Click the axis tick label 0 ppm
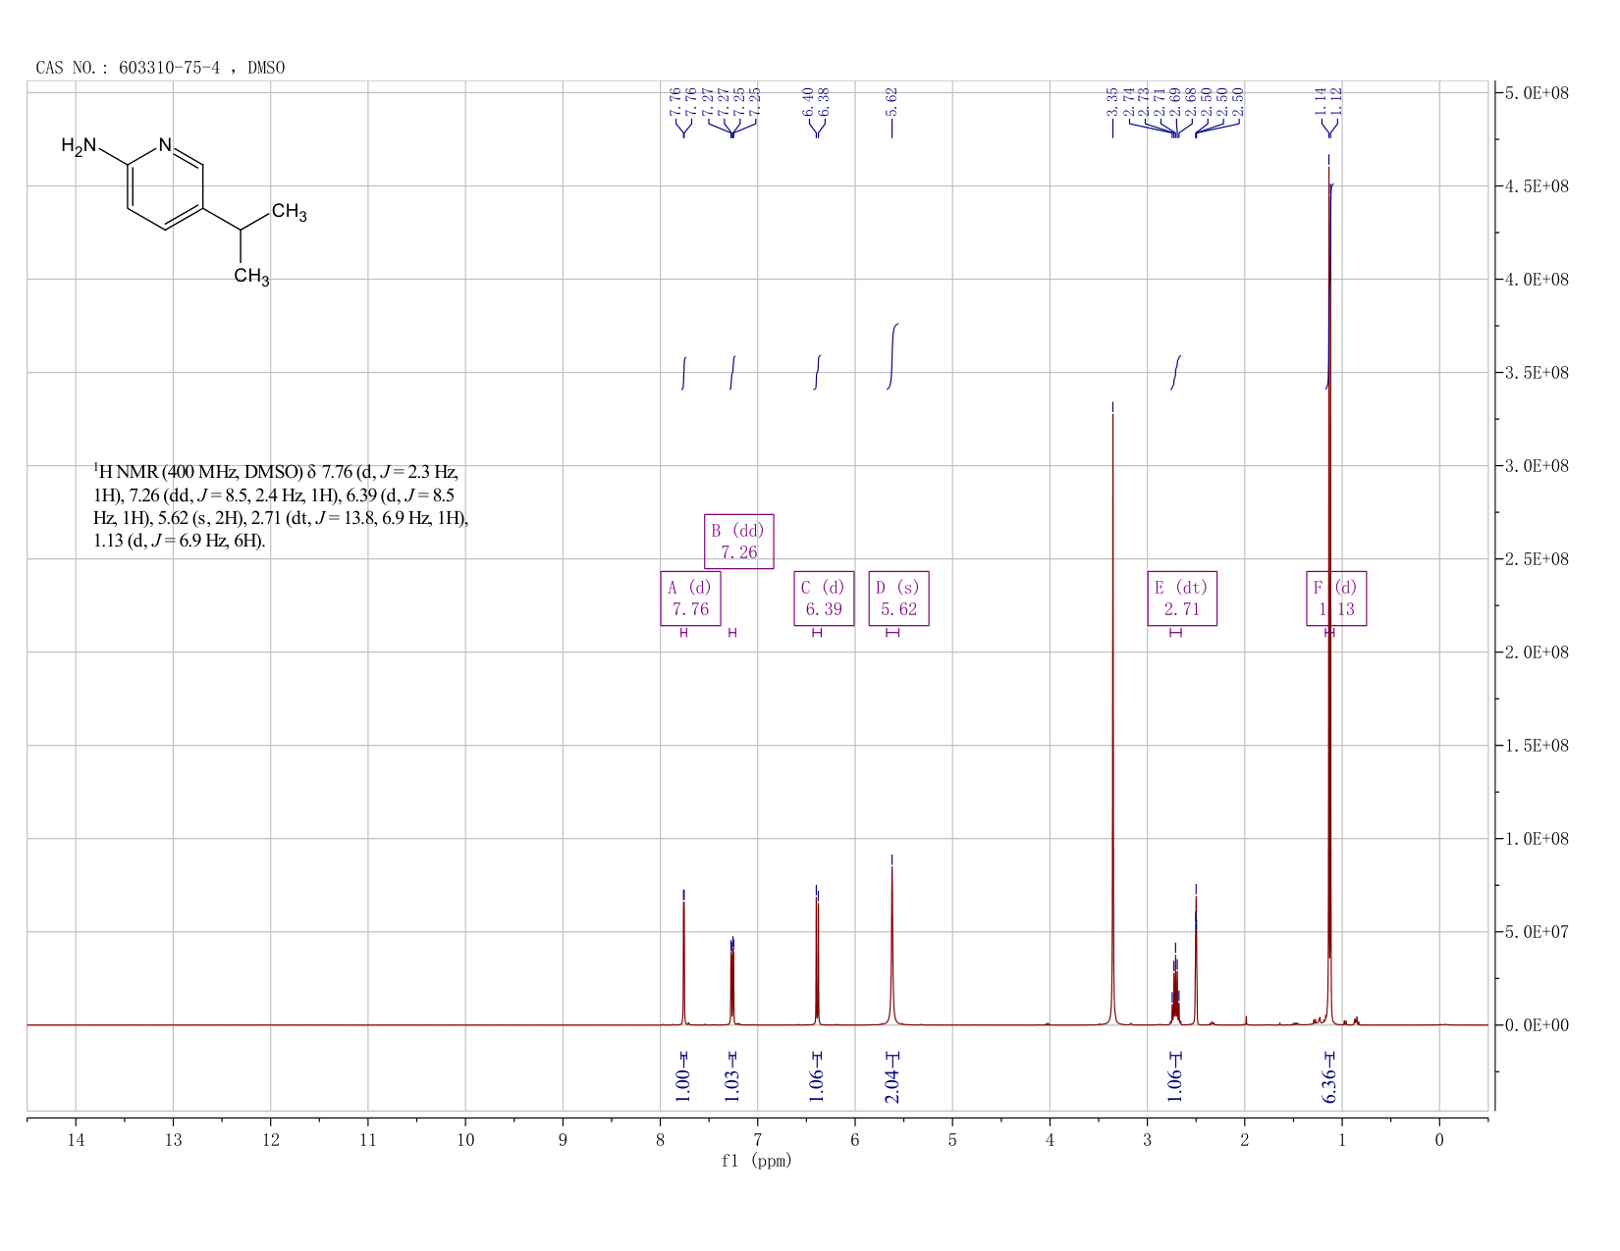The image size is (1620, 1251). 1439,1139
